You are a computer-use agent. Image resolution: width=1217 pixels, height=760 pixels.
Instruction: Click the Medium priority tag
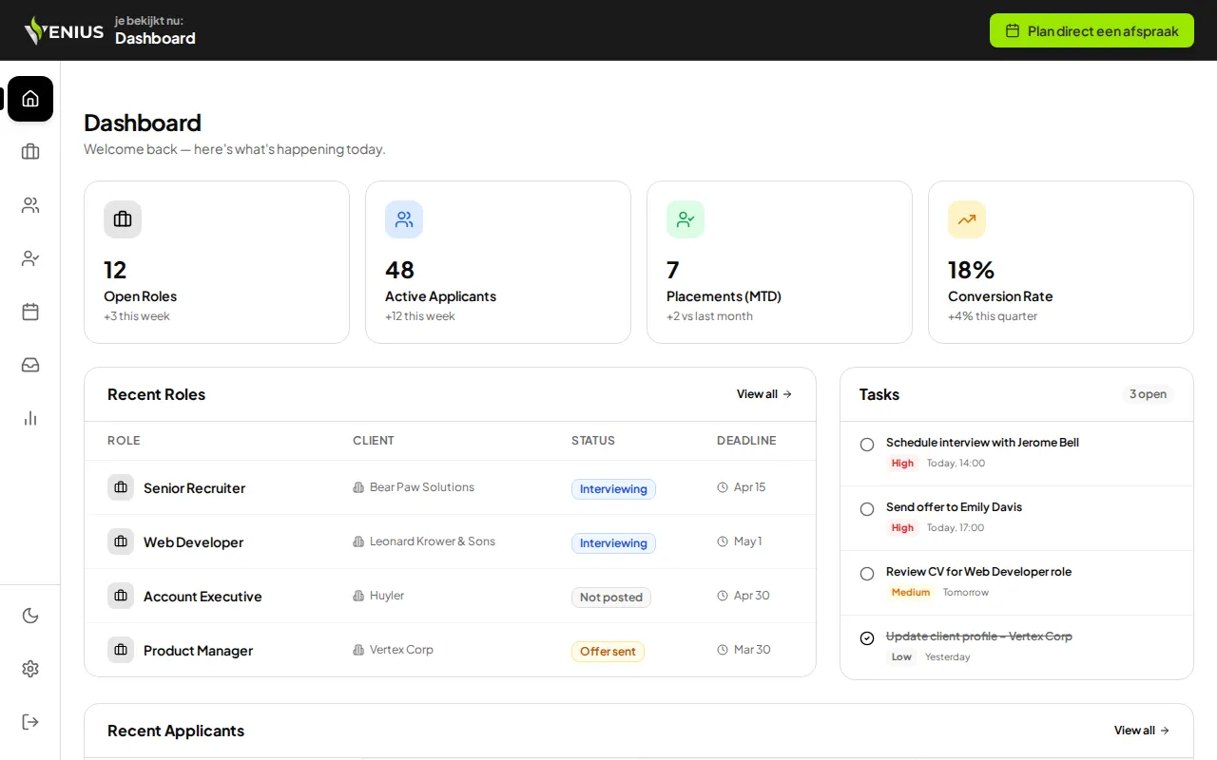tap(911, 593)
